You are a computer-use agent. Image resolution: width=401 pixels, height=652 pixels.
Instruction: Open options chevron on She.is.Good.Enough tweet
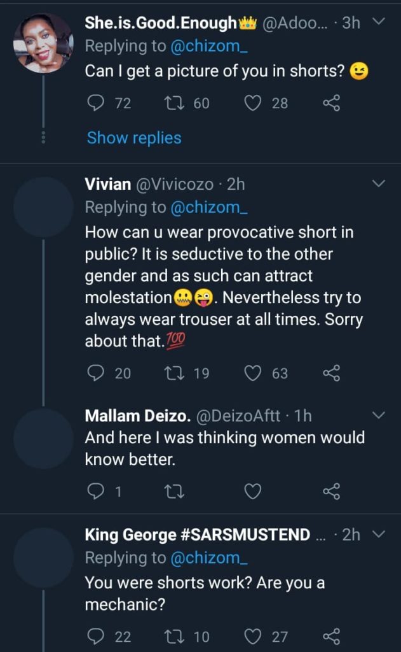click(x=378, y=22)
